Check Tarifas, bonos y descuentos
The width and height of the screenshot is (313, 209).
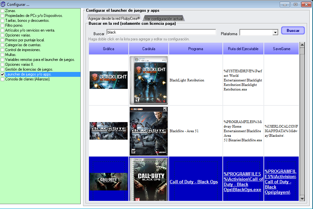tap(2, 21)
